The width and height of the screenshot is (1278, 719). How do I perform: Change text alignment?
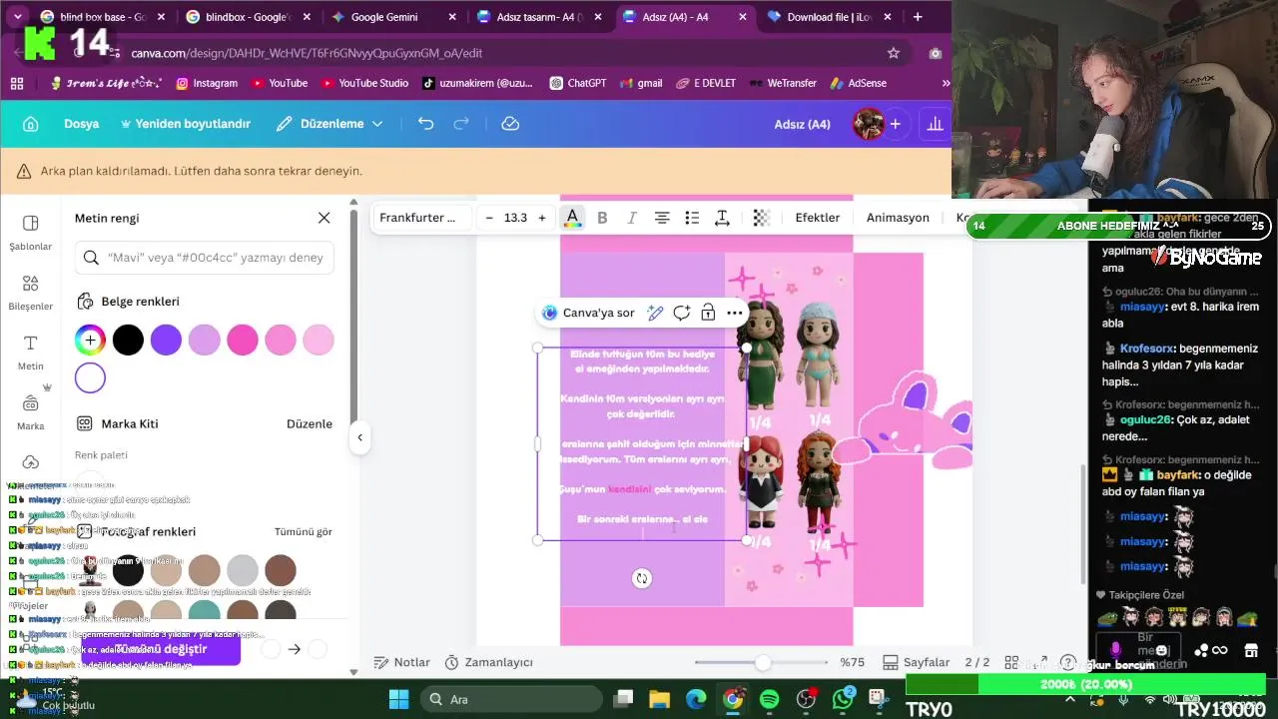661,218
